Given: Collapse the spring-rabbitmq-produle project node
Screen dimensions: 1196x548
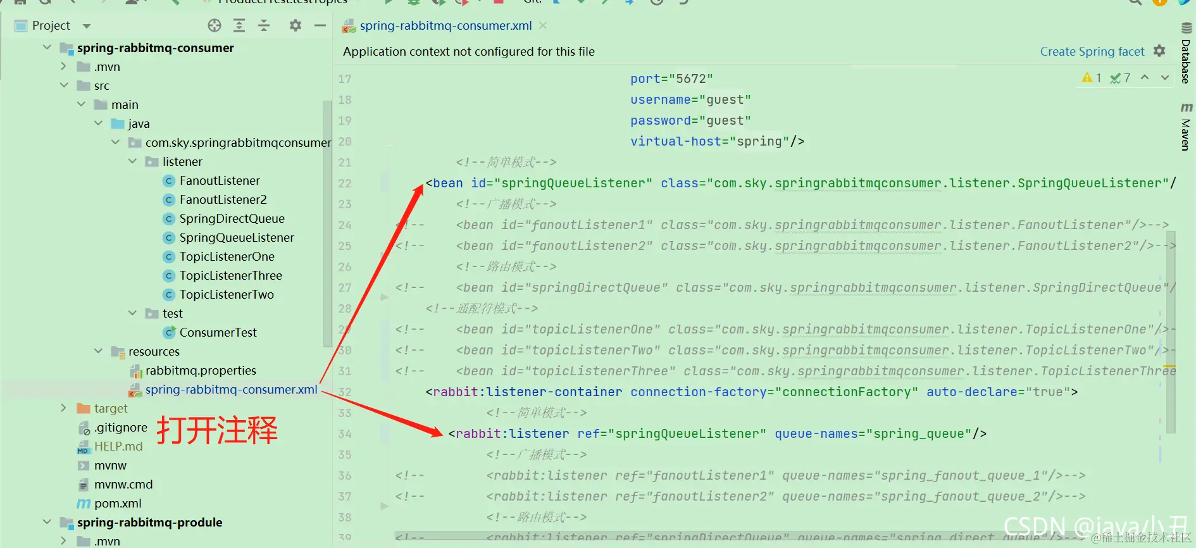Looking at the screenshot, I should 47,521.
